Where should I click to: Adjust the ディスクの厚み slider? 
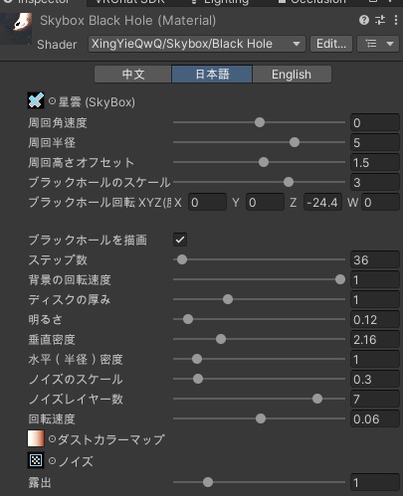(259, 299)
